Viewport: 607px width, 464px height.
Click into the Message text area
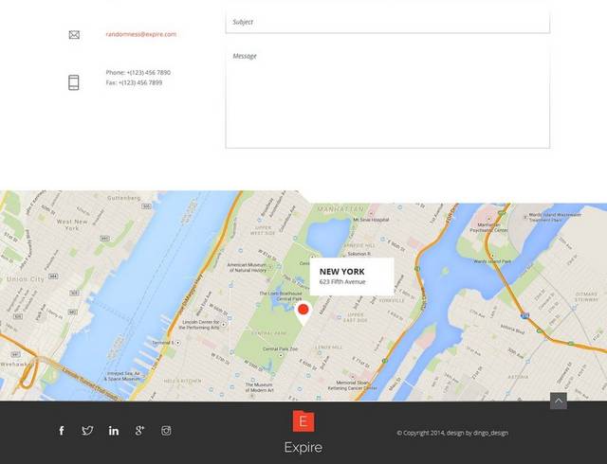click(x=388, y=97)
